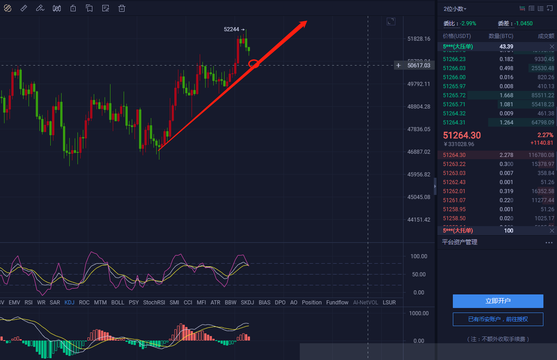
Task: Select the ruler measurement tool
Action: point(24,8)
